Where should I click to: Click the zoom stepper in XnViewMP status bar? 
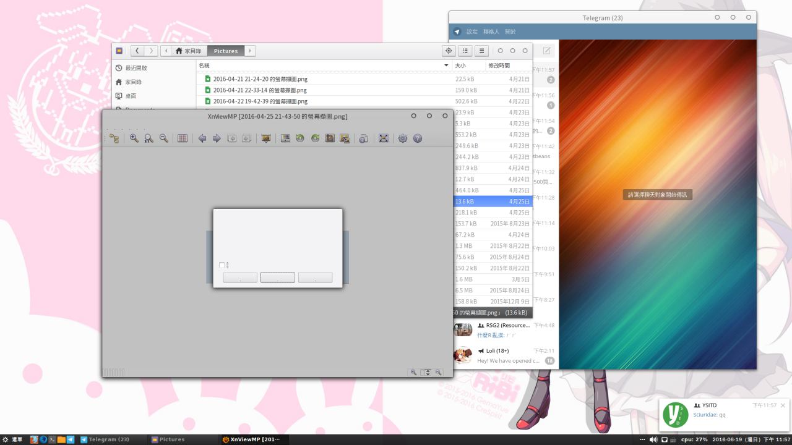coord(426,372)
